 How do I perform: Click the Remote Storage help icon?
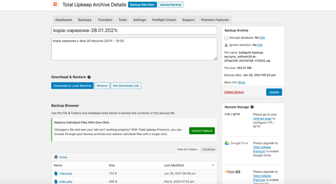(x=252, y=107)
